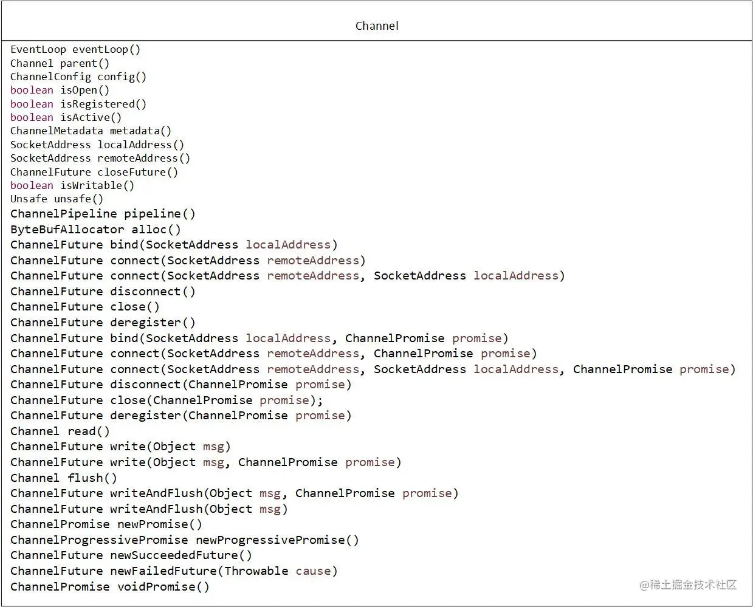Click ChannelFuture disconnect() no-argument line
Image resolution: width=753 pixels, height=607 pixels.
click(103, 292)
